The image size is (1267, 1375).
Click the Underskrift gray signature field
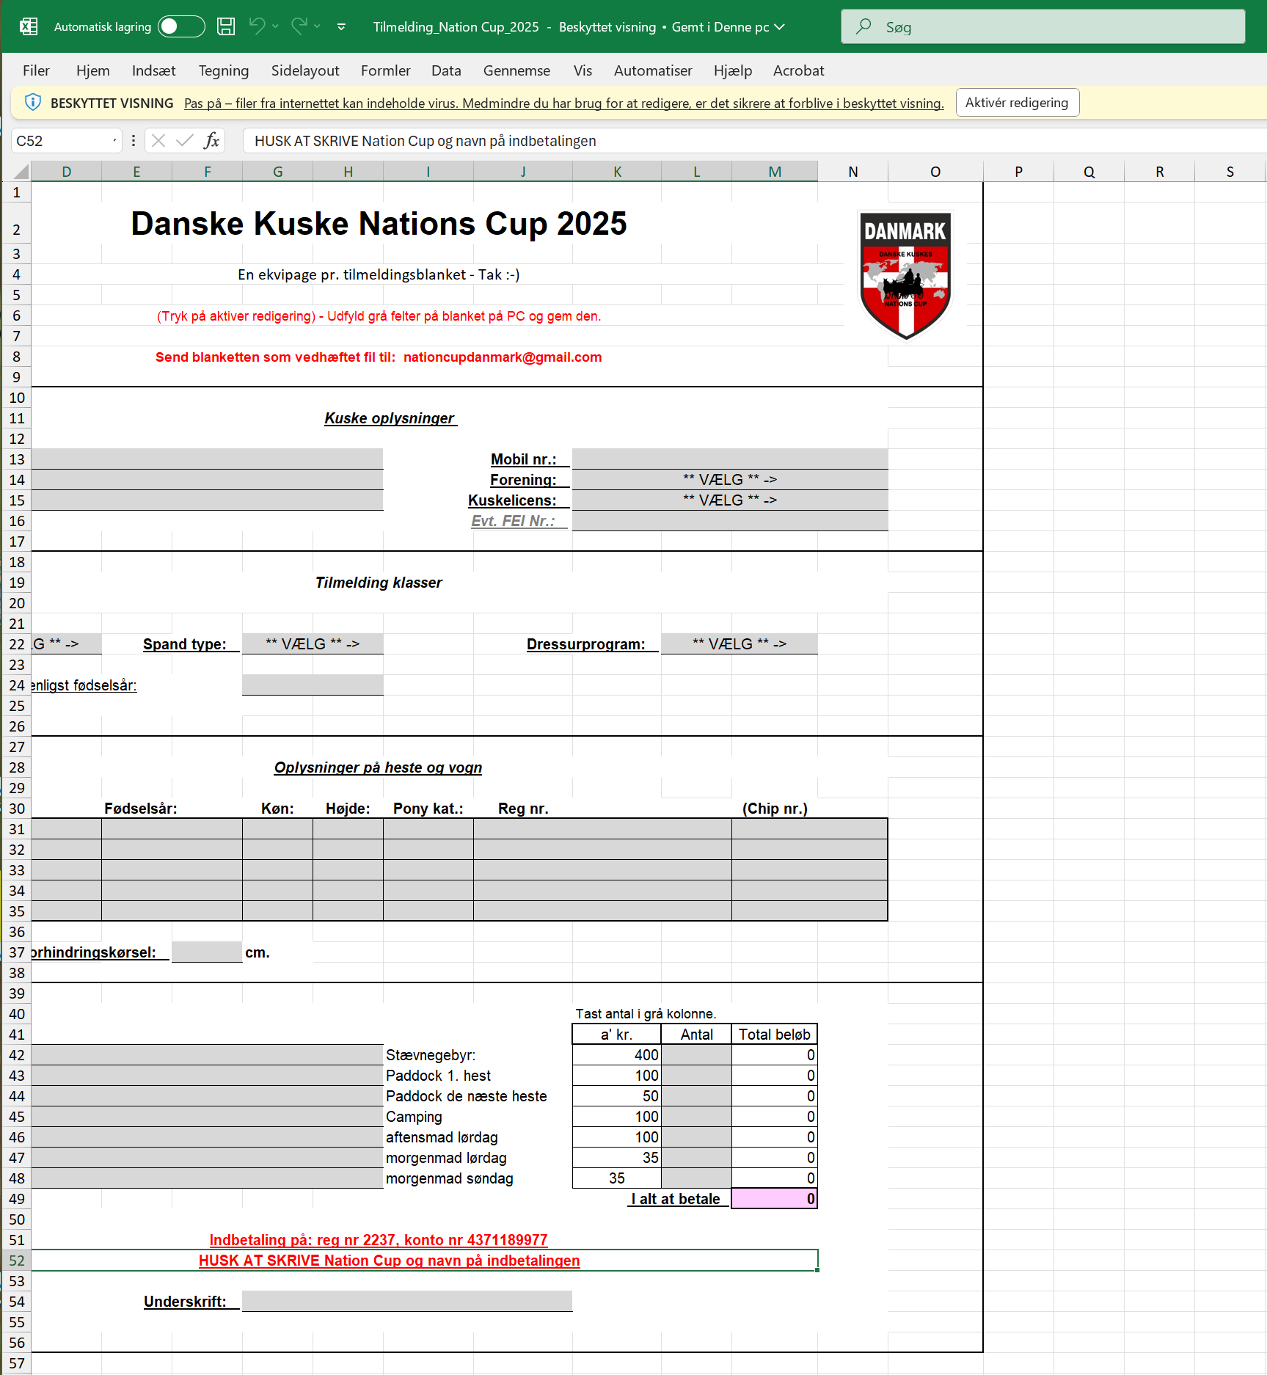(407, 1302)
